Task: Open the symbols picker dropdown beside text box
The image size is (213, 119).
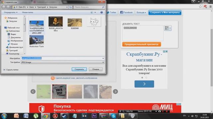Action: 168,28
